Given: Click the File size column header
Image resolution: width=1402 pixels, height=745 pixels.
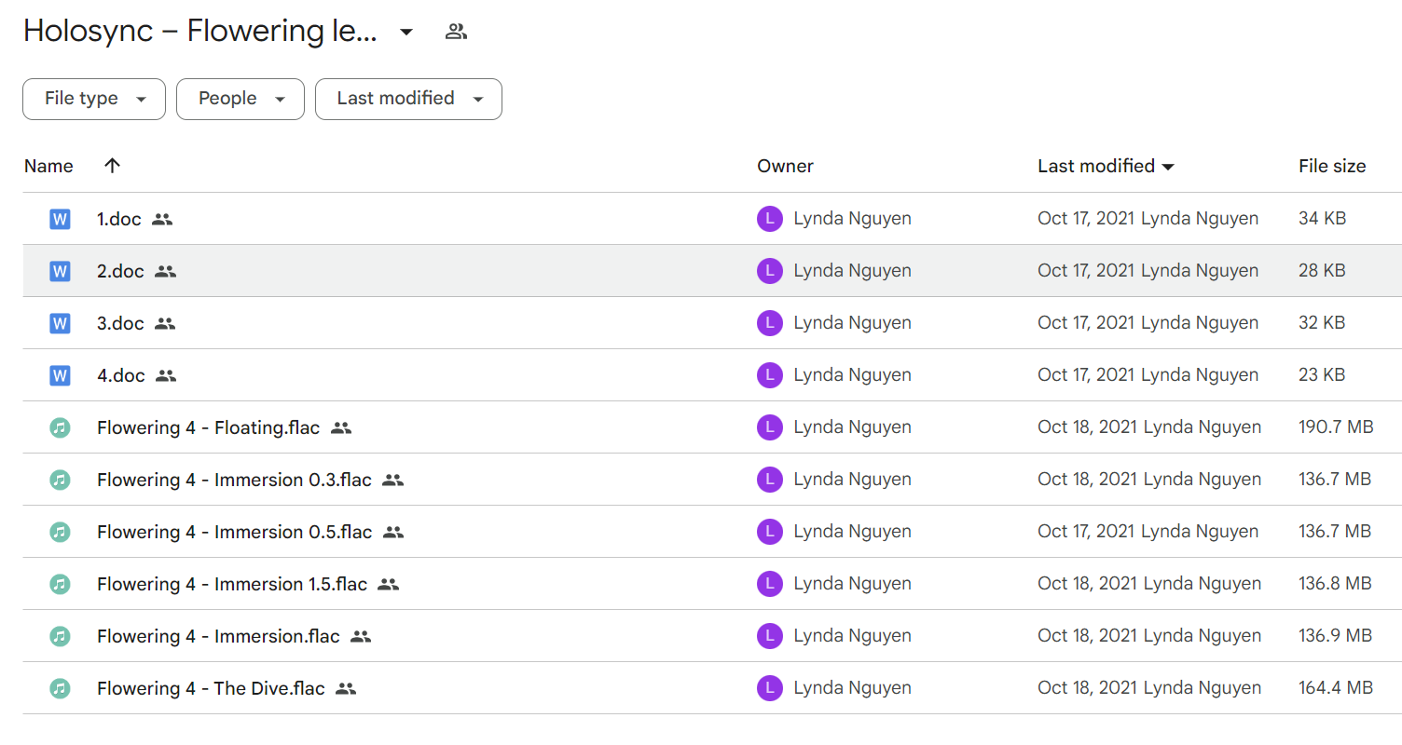Looking at the screenshot, I should (1332, 166).
